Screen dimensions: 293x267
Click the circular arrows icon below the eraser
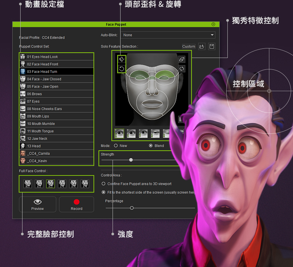click(182, 69)
